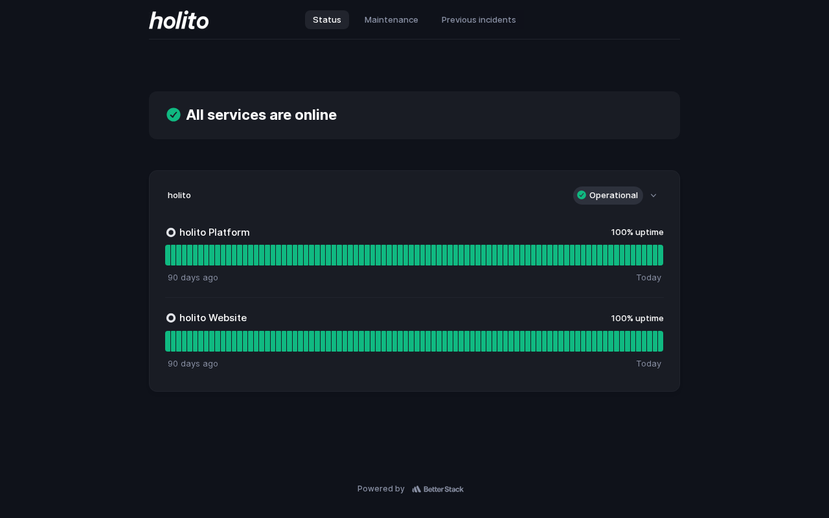Open the Previous incidents tab

479,19
